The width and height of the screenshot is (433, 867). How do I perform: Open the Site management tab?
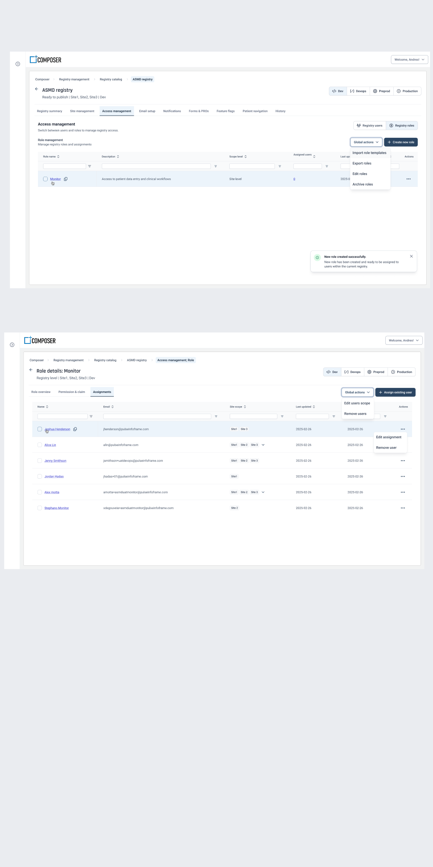[82, 111]
